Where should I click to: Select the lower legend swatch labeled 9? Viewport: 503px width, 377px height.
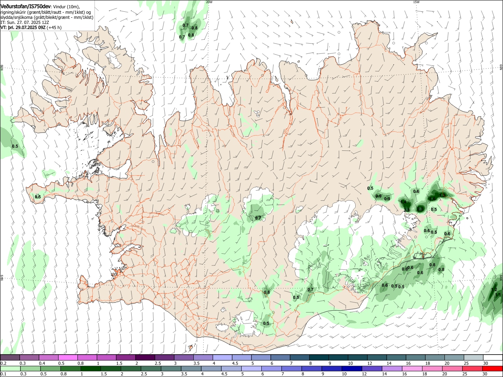click(331, 368)
